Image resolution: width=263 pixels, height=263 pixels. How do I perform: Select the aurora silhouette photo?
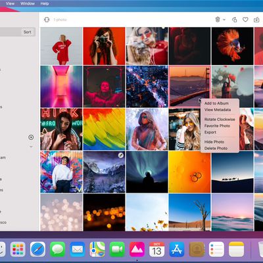pyautogui.click(x=147, y=172)
